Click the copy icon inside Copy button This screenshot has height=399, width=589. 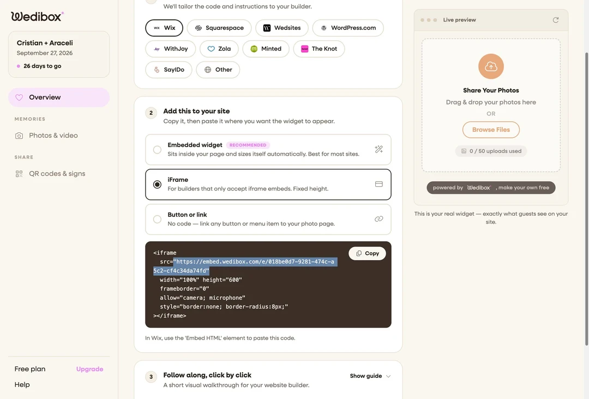(359, 254)
